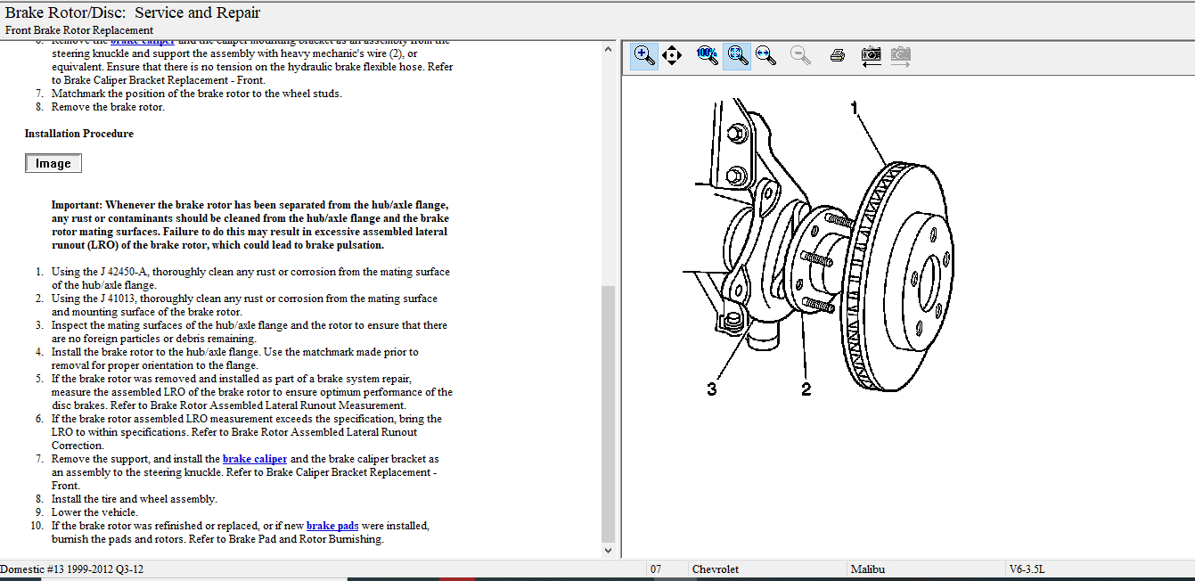Image resolution: width=1195 pixels, height=581 pixels.
Task: Click the Image button under Installation Procedure
Action: [x=53, y=164]
